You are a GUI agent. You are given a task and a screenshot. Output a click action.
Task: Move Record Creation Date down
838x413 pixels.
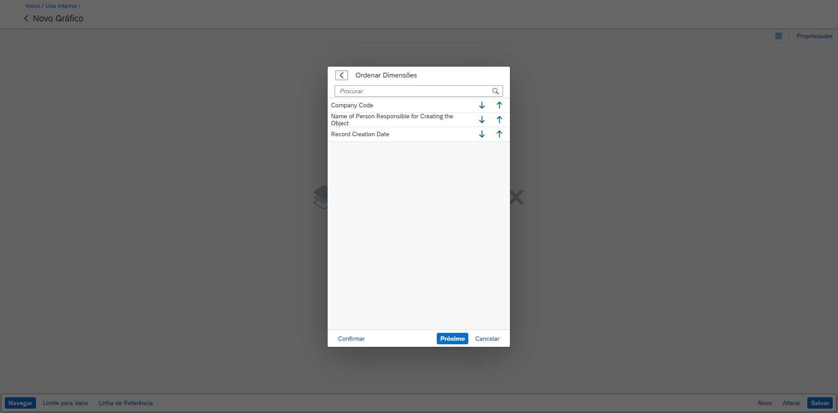481,134
